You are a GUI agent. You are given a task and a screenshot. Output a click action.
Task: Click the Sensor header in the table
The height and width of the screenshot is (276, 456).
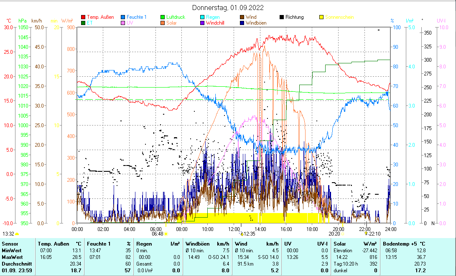[9, 243]
